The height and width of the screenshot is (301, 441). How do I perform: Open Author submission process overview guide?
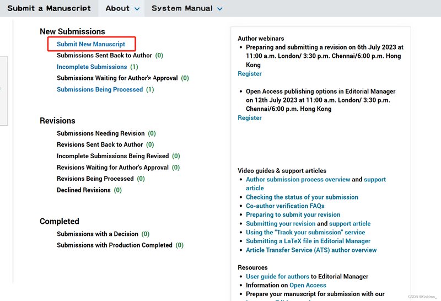pyautogui.click(x=298, y=180)
